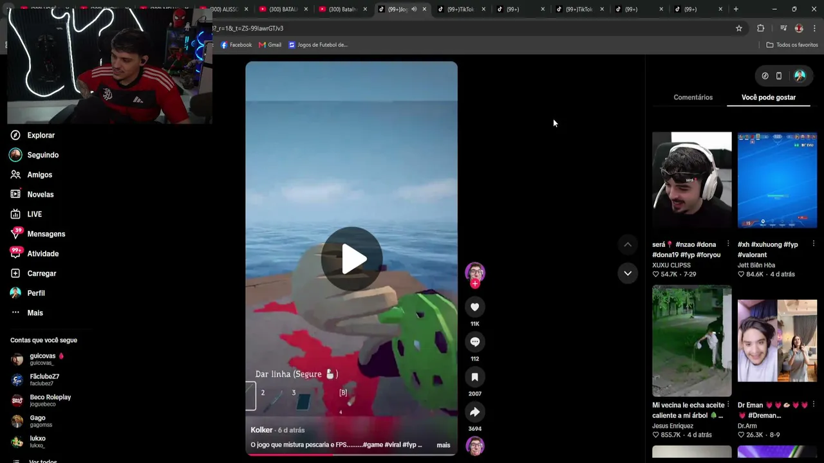Open Mensagens inbox icon with 39 badge
This screenshot has width=824, height=463.
click(x=15, y=234)
